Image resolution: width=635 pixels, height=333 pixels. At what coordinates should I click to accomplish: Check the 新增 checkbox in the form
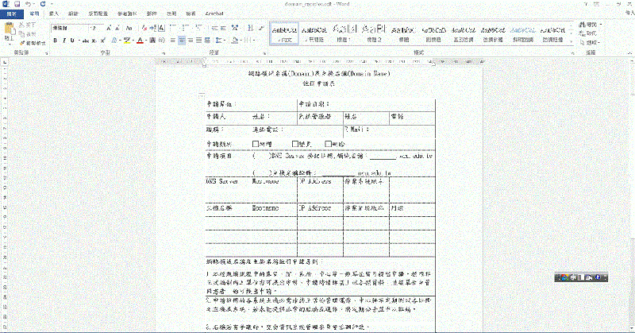pyautogui.click(x=256, y=144)
